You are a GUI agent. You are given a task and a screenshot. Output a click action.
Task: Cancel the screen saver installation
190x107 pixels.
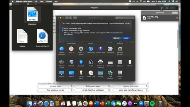(116, 38)
